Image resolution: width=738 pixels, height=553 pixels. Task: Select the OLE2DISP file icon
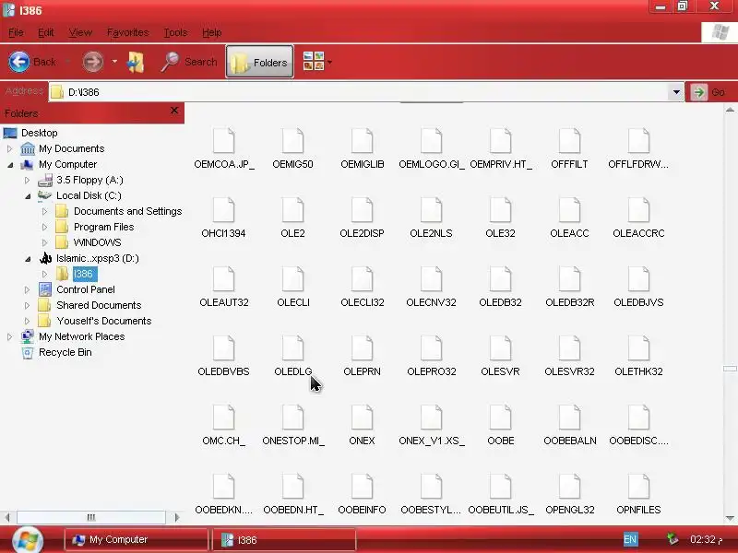[x=362, y=209]
